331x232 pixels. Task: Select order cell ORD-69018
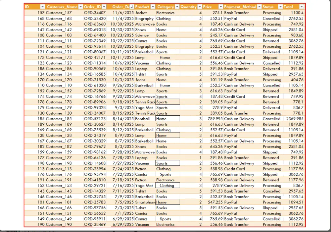coord(95,29)
